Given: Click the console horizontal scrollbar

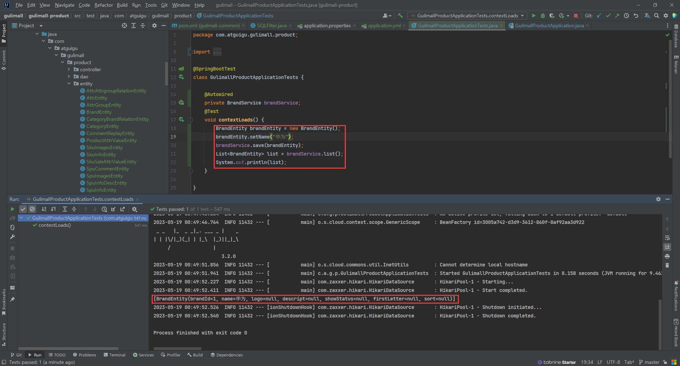Looking at the screenshot, I should tap(177, 349).
